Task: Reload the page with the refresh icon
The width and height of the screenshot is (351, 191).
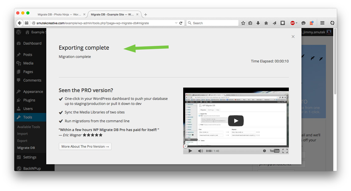Action: pos(181,23)
